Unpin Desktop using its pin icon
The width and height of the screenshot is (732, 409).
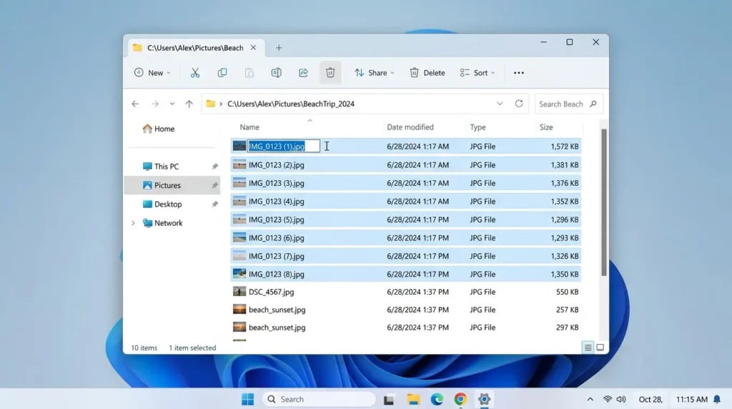214,204
